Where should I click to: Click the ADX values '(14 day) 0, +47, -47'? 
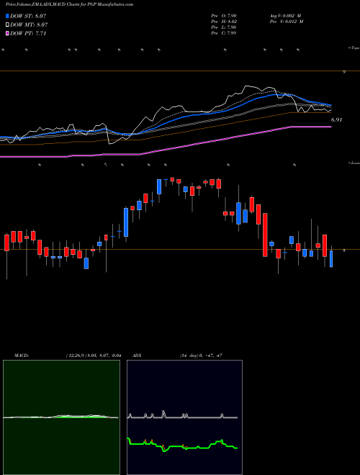201,356
